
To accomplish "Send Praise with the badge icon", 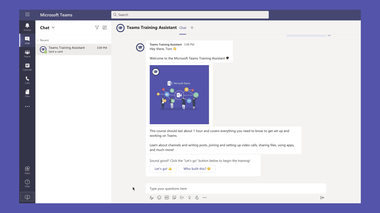I will [x=189, y=198].
